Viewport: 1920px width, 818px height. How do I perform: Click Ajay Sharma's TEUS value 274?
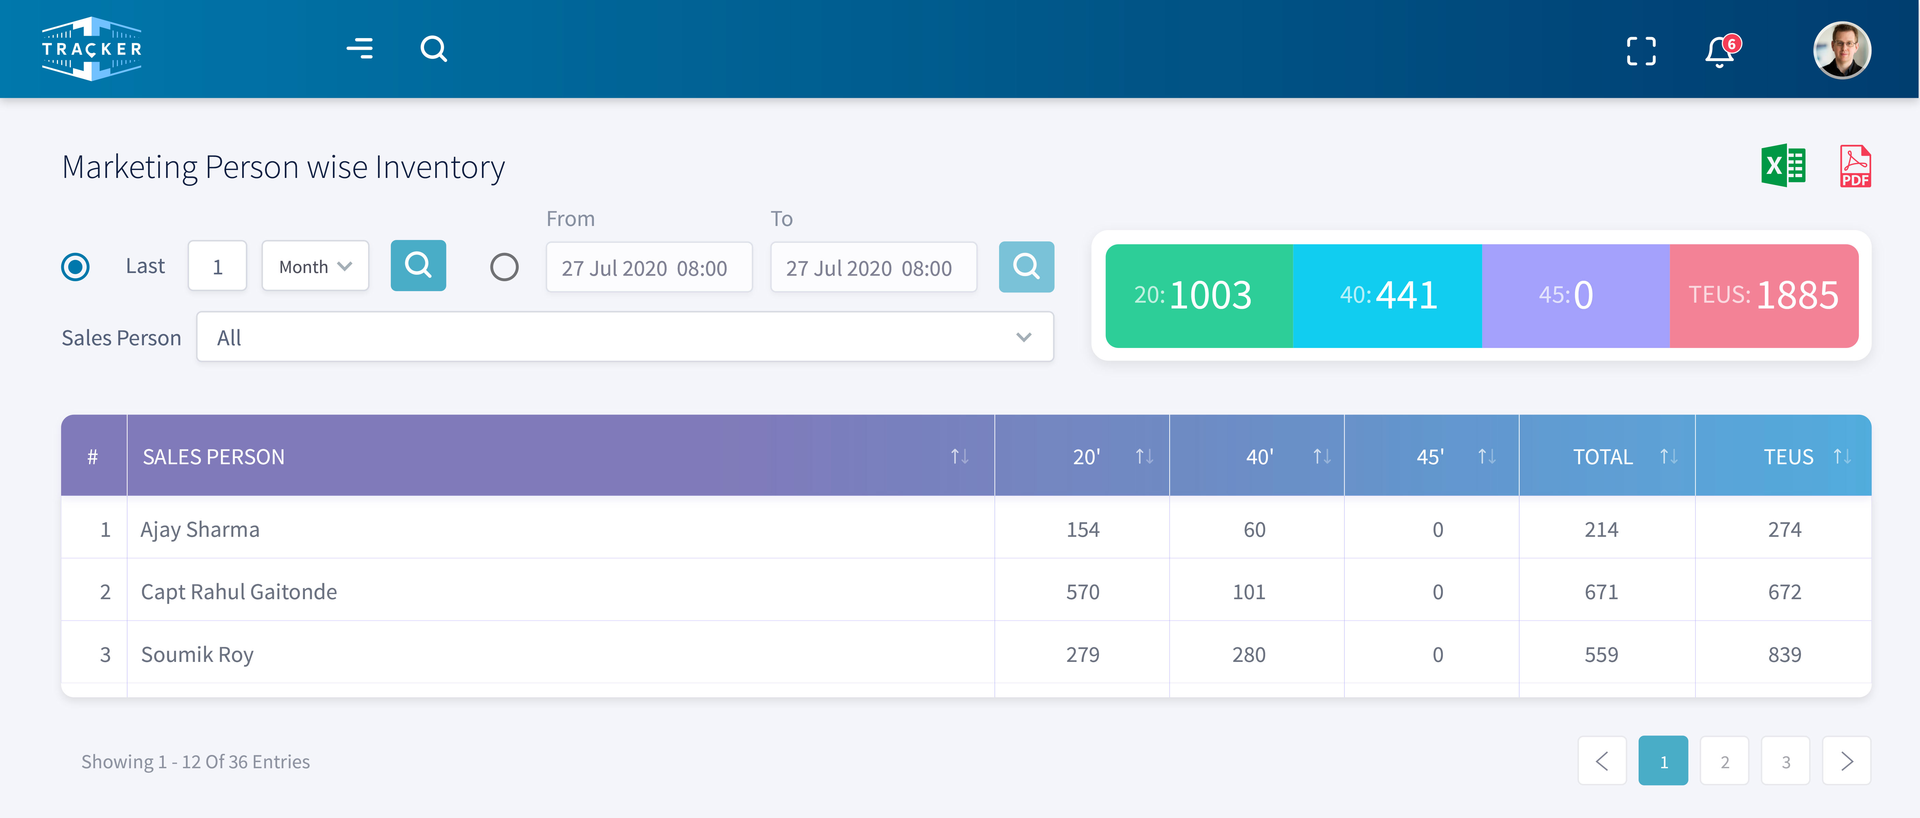tap(1785, 530)
